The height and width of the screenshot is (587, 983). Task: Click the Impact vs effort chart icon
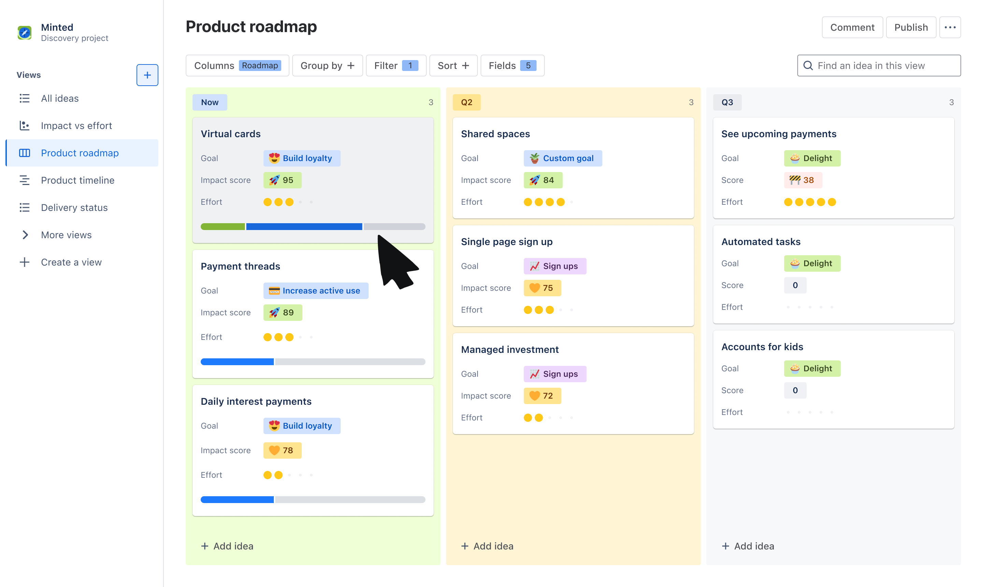(x=25, y=125)
